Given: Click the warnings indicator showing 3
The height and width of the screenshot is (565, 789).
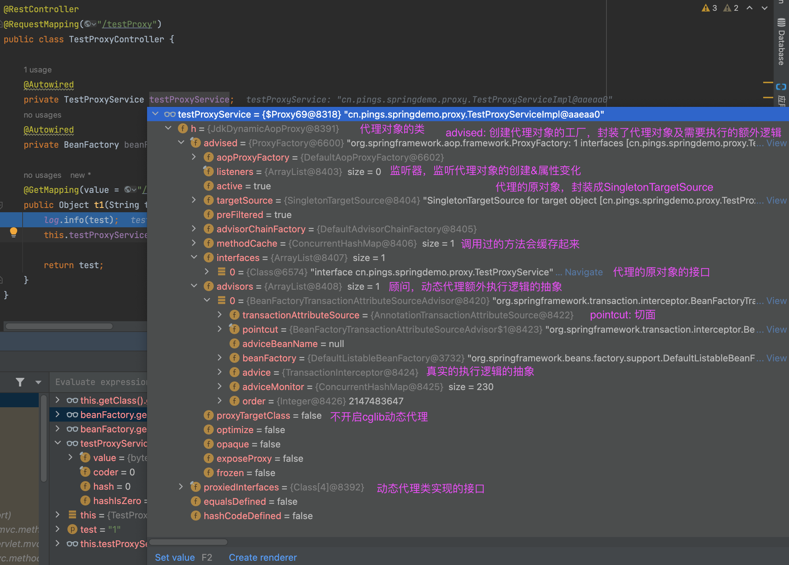Looking at the screenshot, I should coord(709,8).
